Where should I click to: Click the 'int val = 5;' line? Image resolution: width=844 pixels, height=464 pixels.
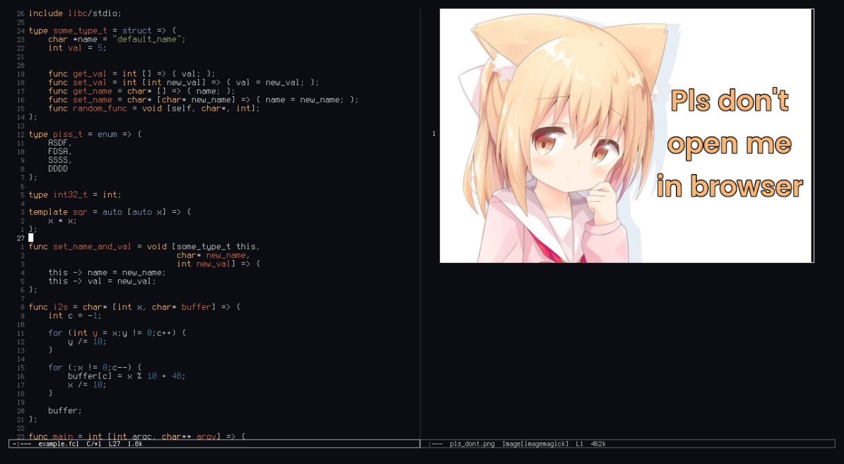[77, 47]
